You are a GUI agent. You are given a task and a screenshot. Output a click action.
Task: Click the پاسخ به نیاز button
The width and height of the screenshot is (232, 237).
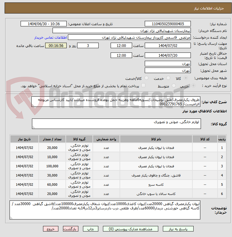tap(178, 229)
